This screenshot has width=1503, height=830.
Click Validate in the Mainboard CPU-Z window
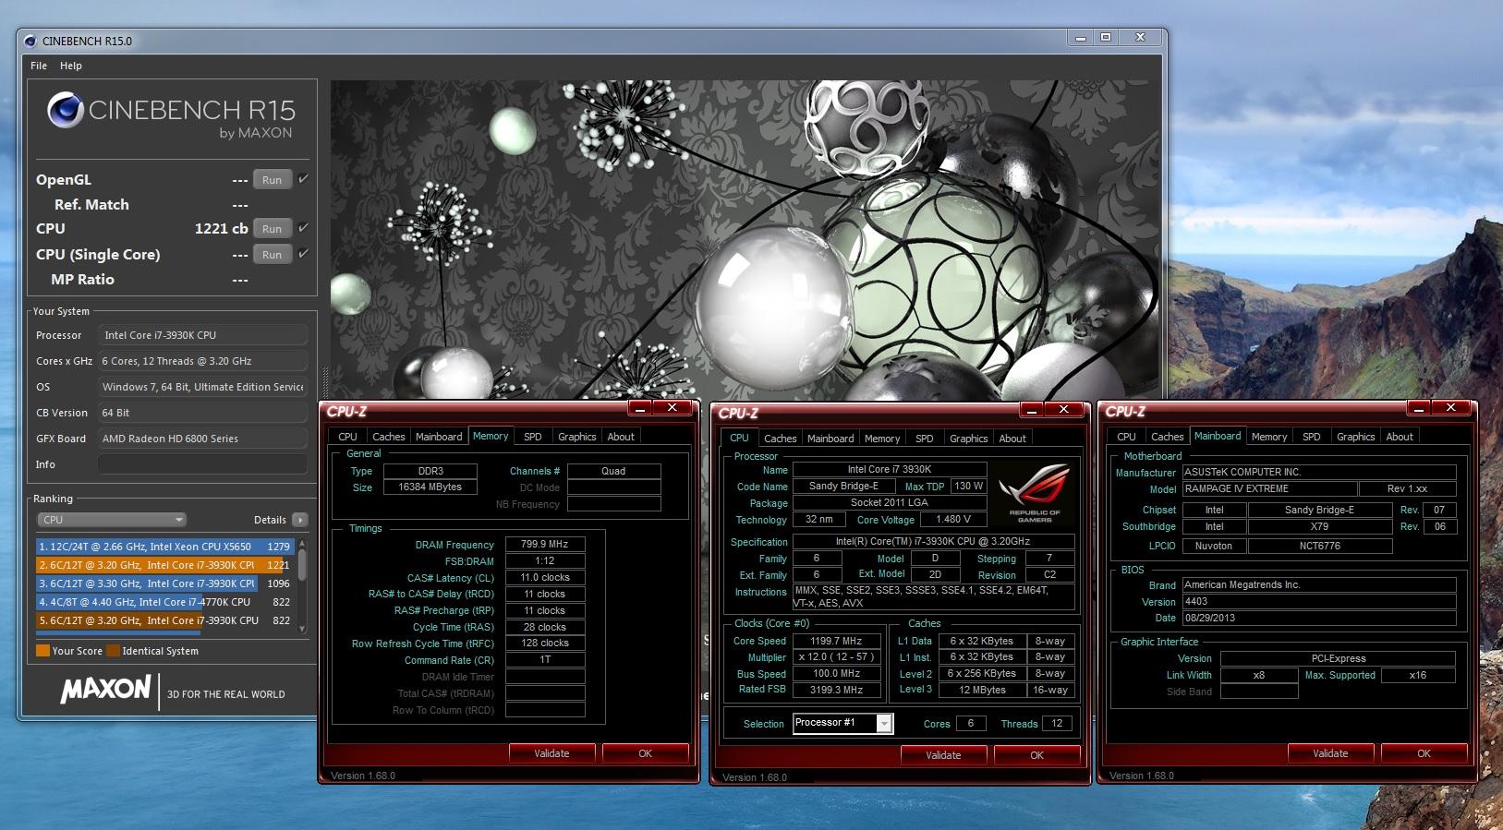pyautogui.click(x=1330, y=753)
